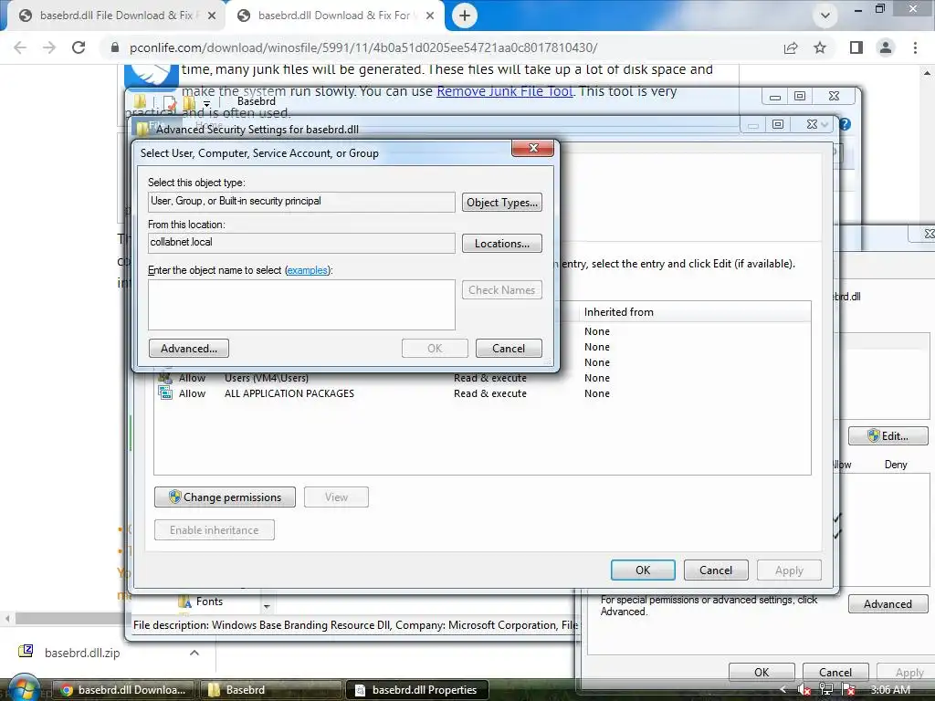Click Change permissions button
This screenshot has height=701, width=935.
(x=225, y=497)
